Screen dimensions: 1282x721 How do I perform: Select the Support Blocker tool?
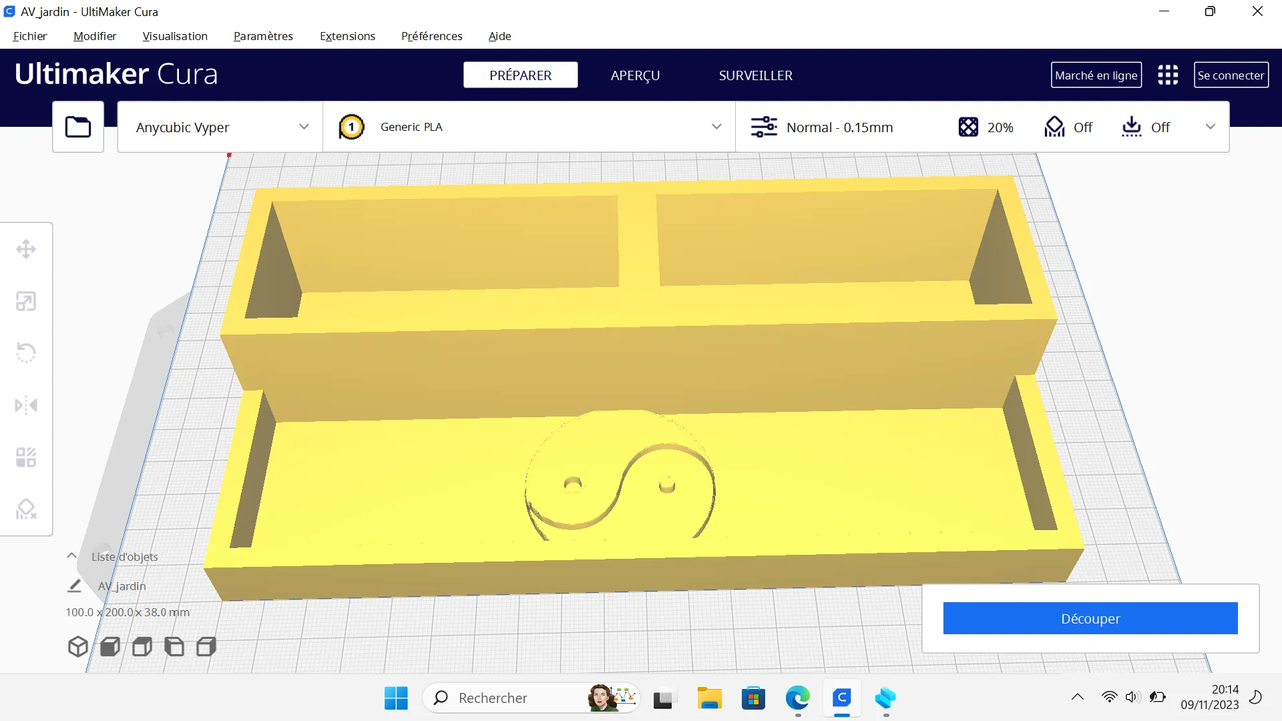26,509
